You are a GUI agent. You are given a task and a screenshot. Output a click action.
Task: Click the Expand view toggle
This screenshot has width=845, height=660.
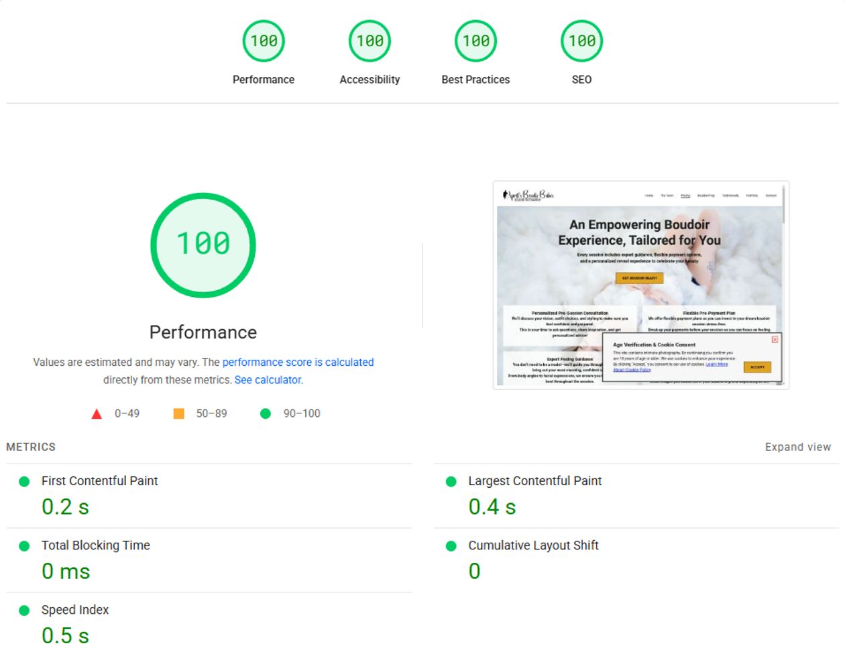click(x=798, y=447)
